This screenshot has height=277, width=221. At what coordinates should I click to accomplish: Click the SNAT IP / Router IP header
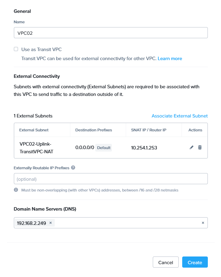pos(149,130)
